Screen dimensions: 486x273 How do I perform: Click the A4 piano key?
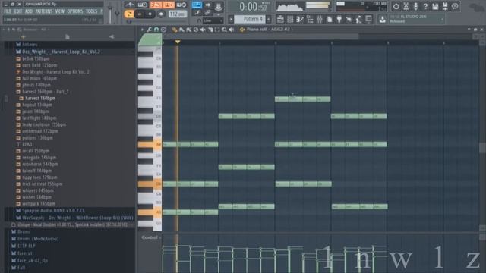150,144
